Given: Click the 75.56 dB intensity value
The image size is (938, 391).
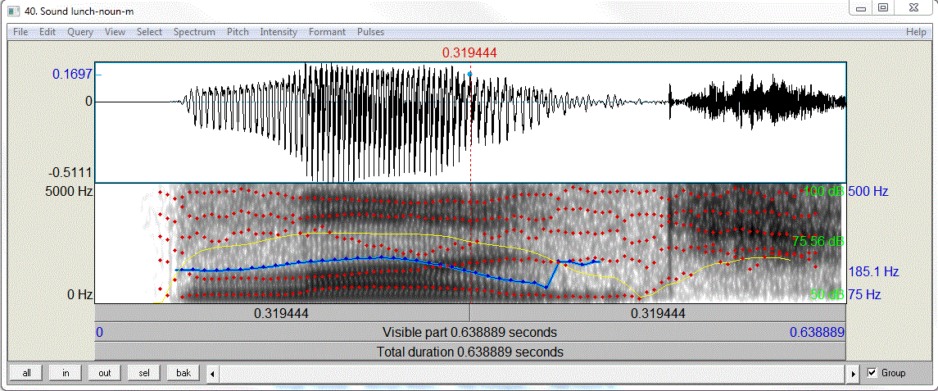Looking at the screenshot, I should (x=818, y=242).
